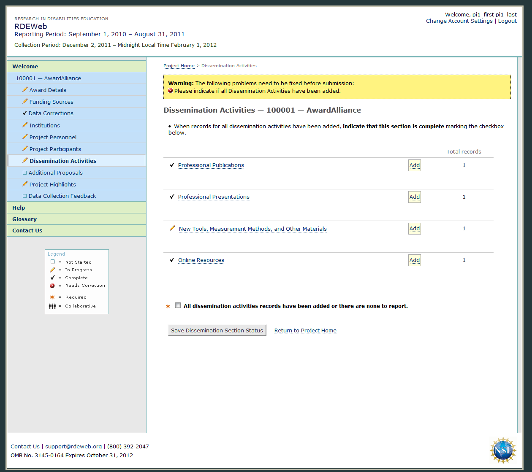Select 100001 — AwardAlliance project in sidebar

point(49,78)
